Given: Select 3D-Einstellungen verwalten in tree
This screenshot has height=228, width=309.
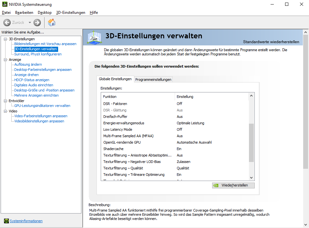Looking at the screenshot, I should pyautogui.click(x=36, y=49).
